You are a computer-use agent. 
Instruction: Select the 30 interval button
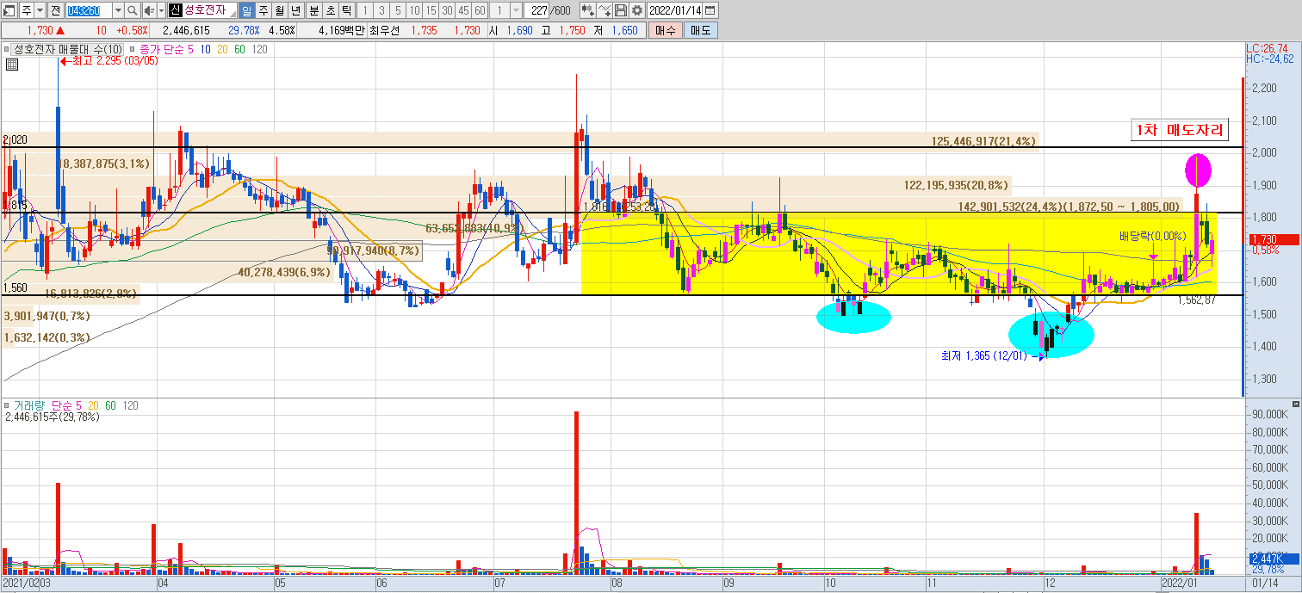click(447, 10)
